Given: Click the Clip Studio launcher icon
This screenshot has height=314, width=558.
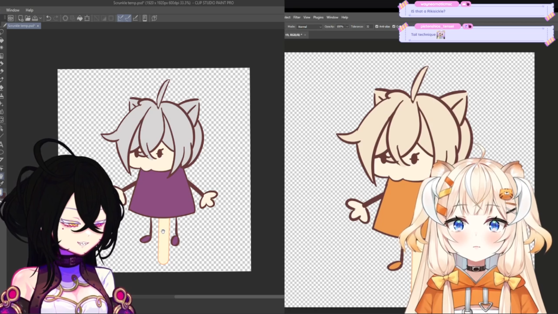Looking at the screenshot, I should 11,18.
